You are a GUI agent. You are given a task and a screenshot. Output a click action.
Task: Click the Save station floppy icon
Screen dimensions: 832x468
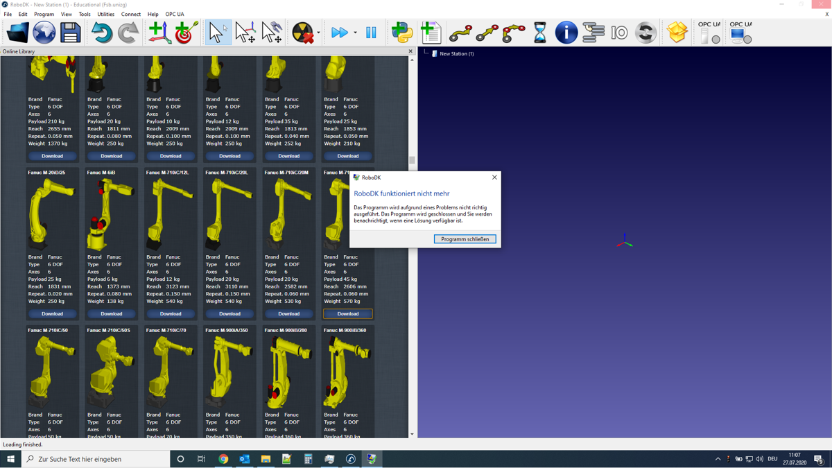click(70, 33)
